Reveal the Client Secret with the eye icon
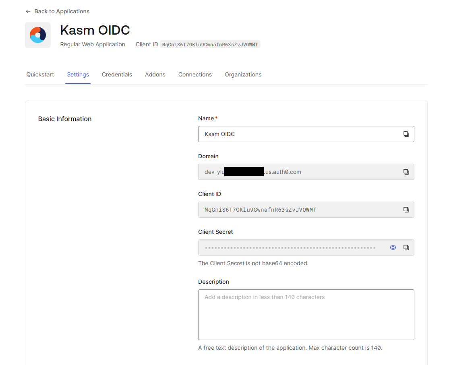 pos(393,247)
